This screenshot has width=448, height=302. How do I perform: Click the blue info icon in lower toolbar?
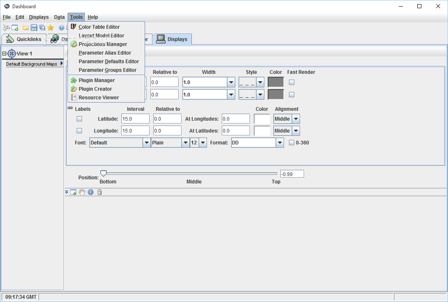[91, 192]
